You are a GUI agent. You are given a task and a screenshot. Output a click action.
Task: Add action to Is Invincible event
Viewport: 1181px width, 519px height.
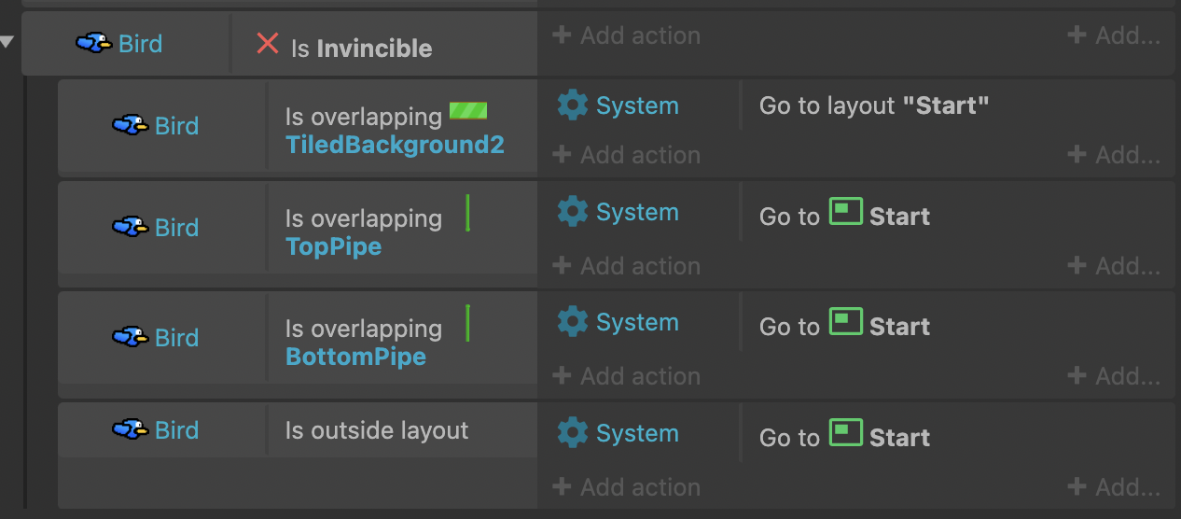(x=626, y=35)
